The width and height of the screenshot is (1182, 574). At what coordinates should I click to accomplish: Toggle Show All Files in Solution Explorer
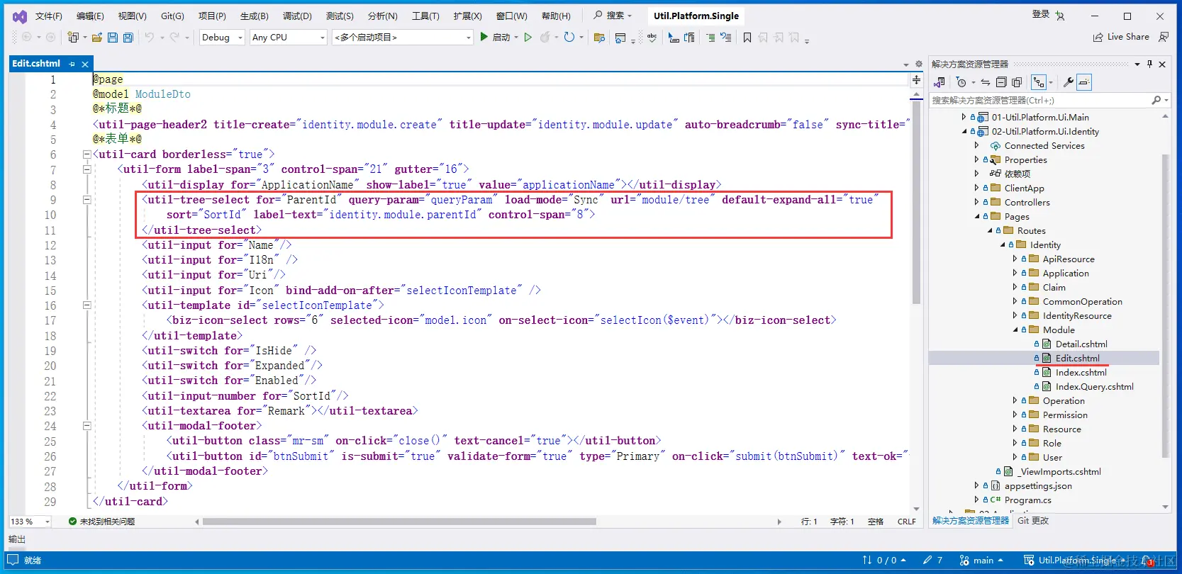[1017, 82]
